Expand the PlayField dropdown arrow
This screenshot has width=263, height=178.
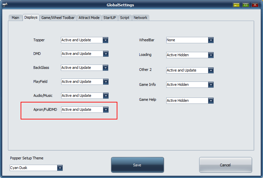click(x=105, y=82)
